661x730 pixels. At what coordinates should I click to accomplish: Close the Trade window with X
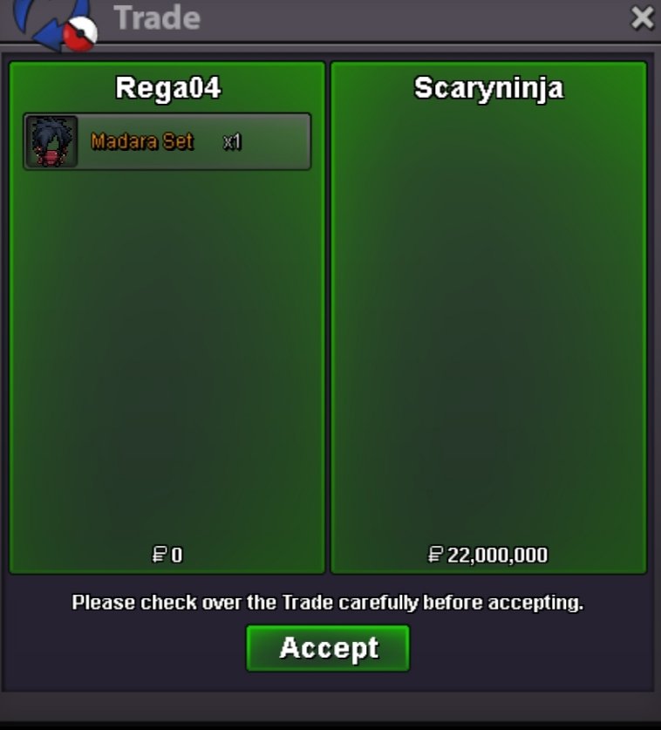click(643, 18)
